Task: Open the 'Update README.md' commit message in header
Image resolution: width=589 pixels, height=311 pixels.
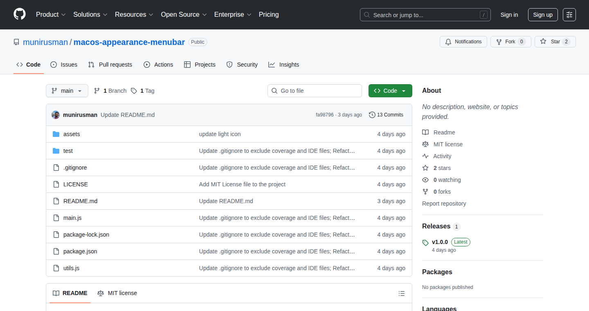Action: 128,115
